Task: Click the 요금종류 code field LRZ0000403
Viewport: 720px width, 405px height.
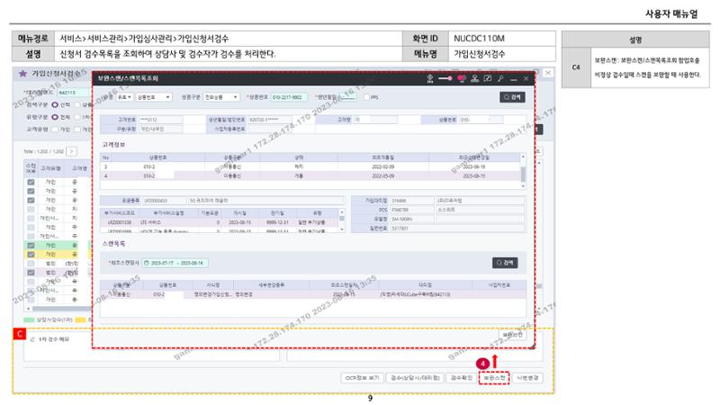Action: pos(165,201)
